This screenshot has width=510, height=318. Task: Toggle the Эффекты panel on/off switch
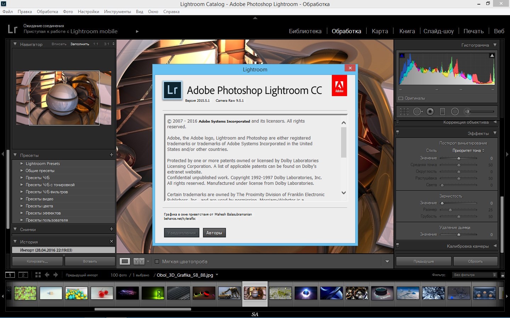(x=397, y=133)
